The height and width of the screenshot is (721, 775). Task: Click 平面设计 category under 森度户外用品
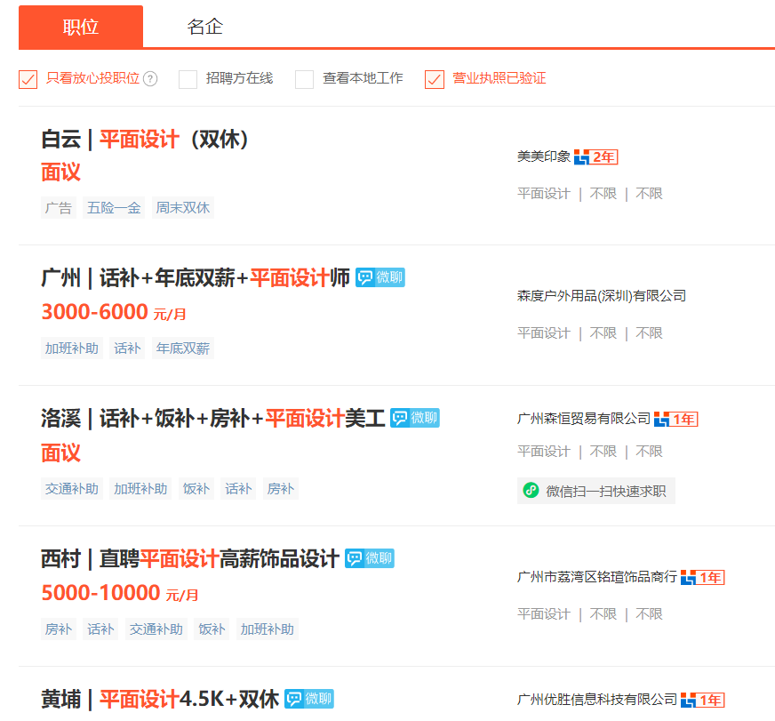coord(544,332)
